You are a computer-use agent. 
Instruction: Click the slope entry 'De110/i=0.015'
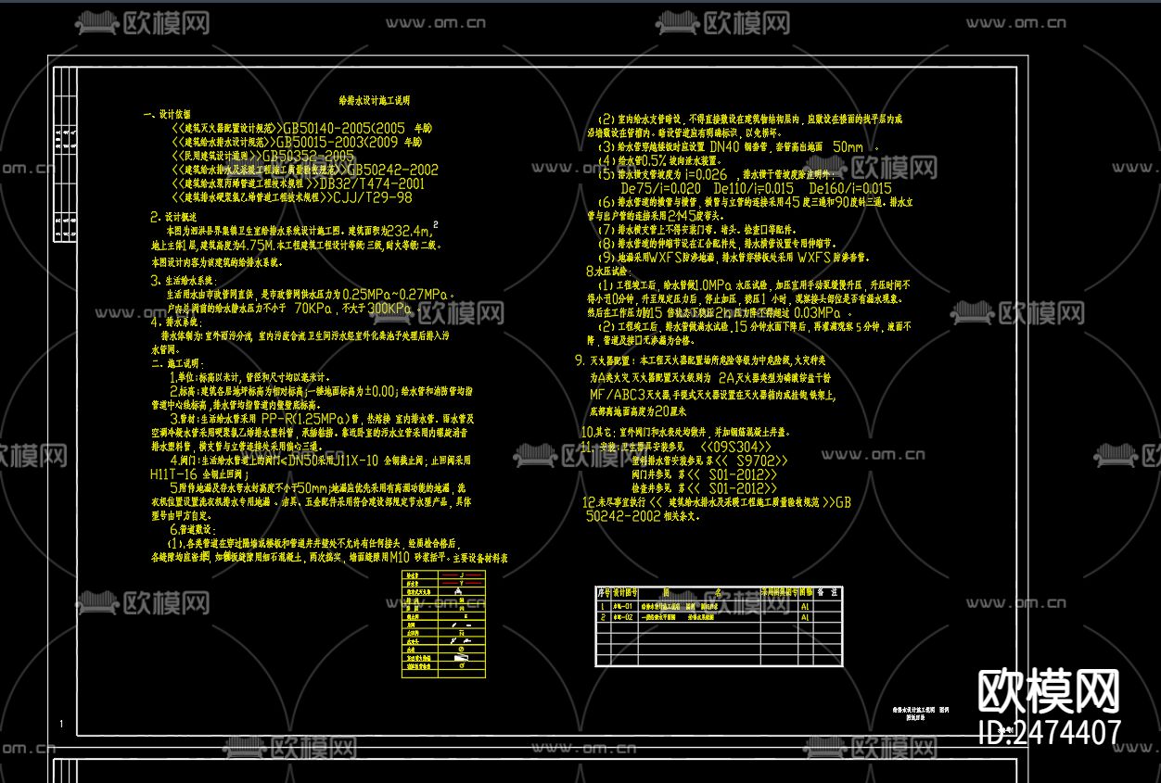click(753, 188)
